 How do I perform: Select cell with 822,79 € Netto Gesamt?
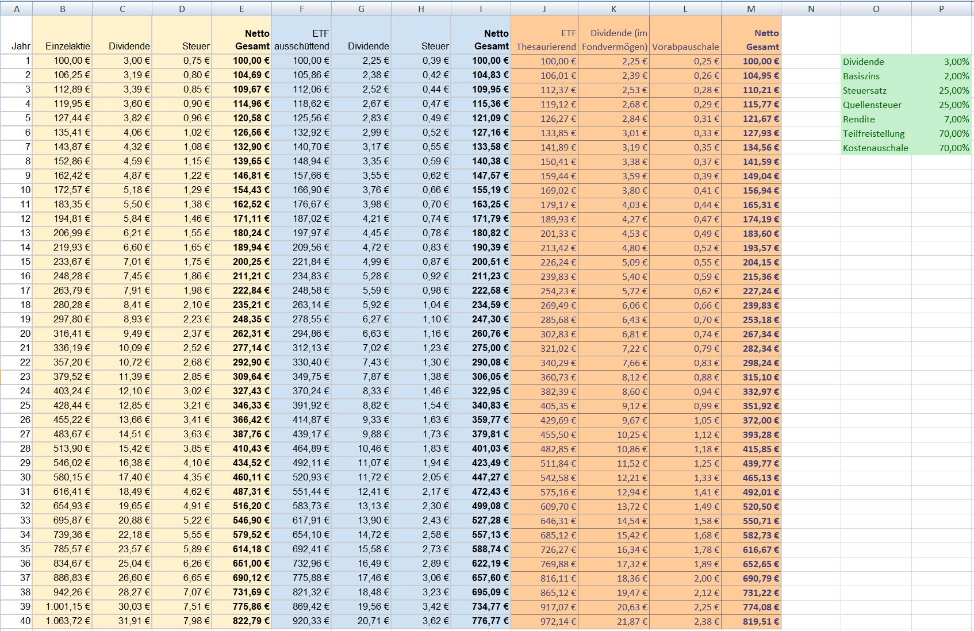tap(241, 621)
